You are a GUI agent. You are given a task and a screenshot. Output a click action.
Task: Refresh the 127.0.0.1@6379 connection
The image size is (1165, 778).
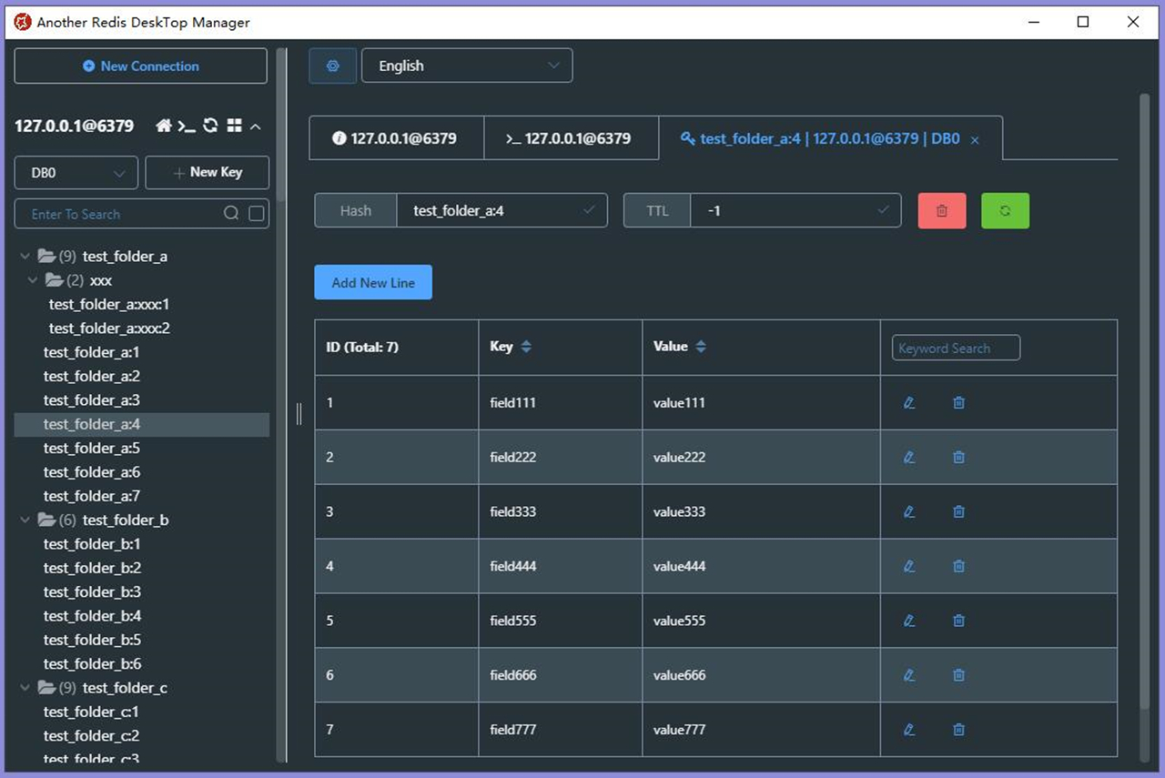(x=212, y=126)
